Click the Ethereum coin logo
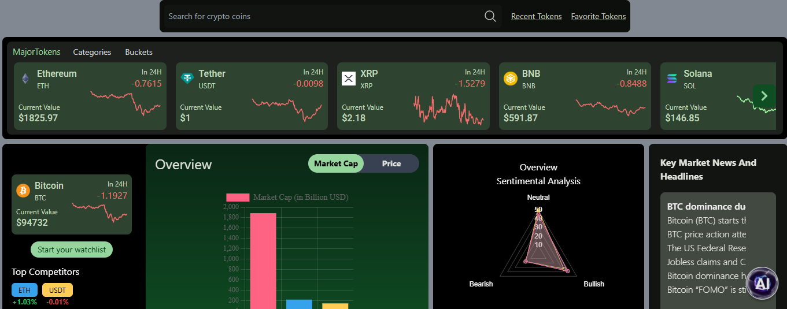 (x=25, y=79)
